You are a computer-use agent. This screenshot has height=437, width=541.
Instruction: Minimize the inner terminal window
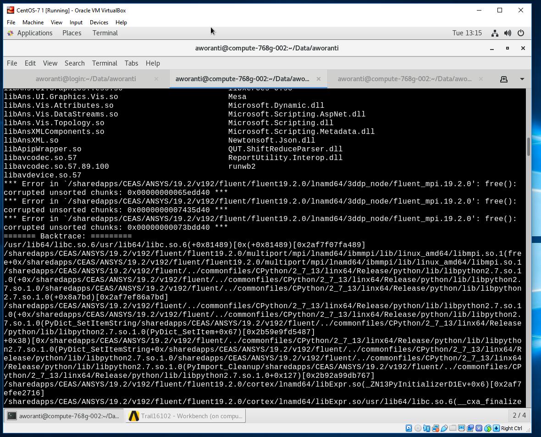point(492,48)
